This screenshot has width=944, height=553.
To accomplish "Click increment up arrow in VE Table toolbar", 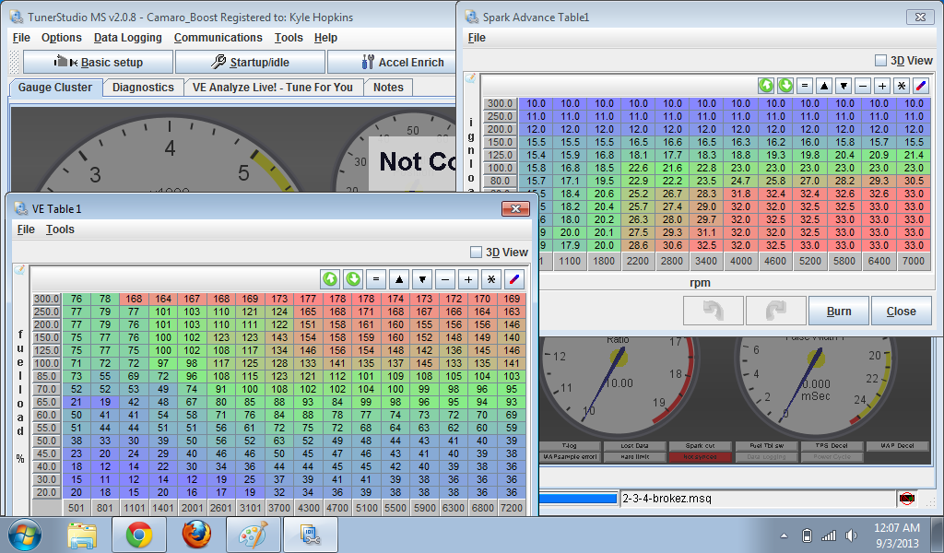I will [x=399, y=279].
